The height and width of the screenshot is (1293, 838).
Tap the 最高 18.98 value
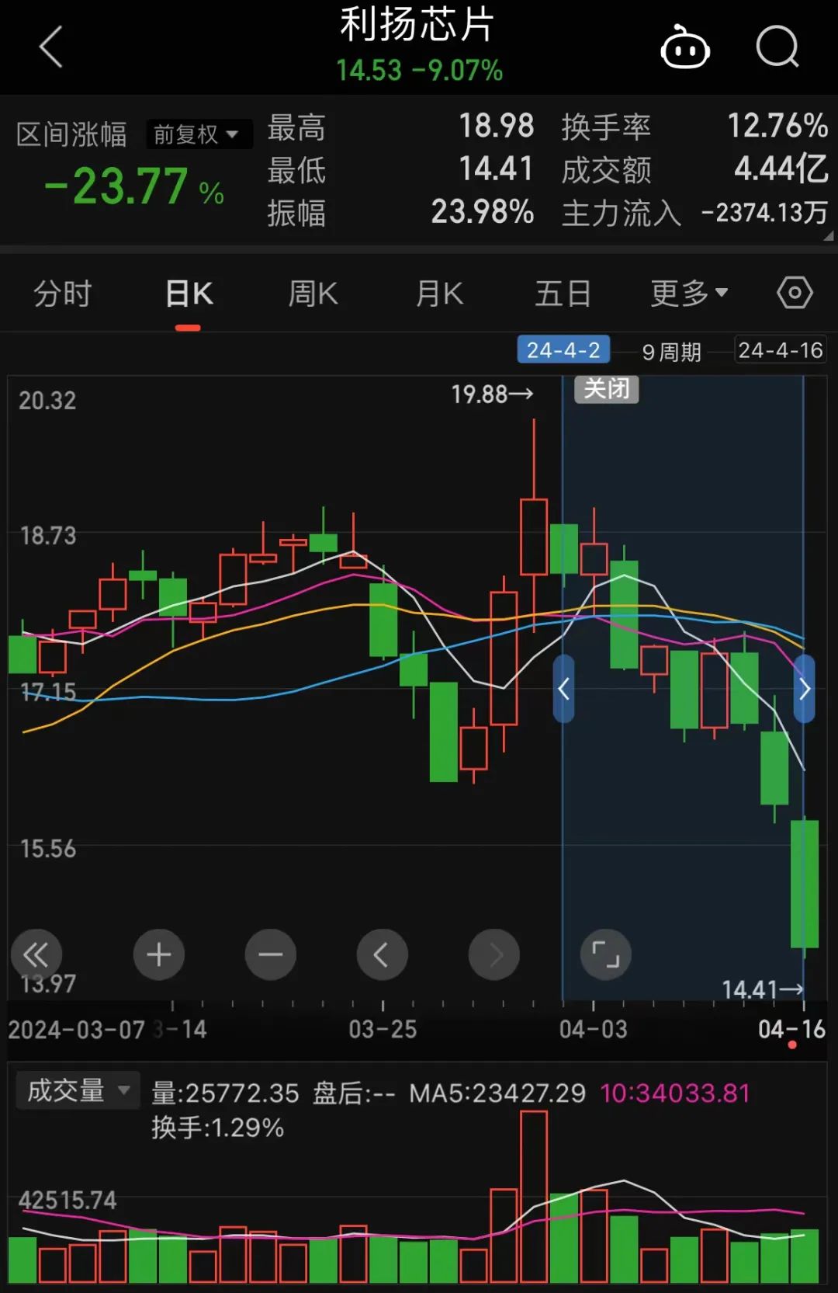[496, 126]
